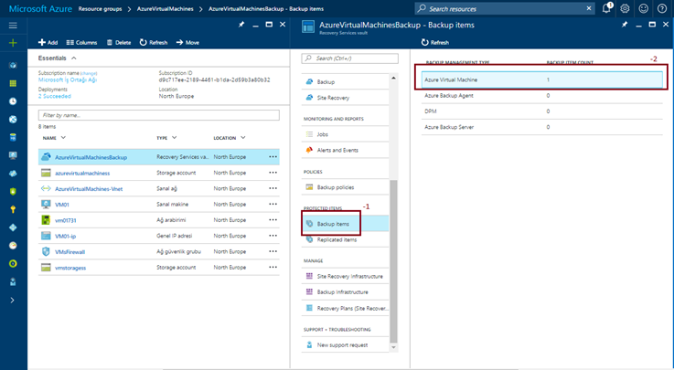Viewport: 674px width, 370px height.
Task: Click the VMsFirewall shield icon
Action: tap(46, 251)
